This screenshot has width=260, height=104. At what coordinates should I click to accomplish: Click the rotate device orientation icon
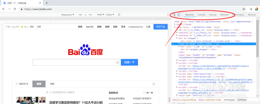coord(119,15)
